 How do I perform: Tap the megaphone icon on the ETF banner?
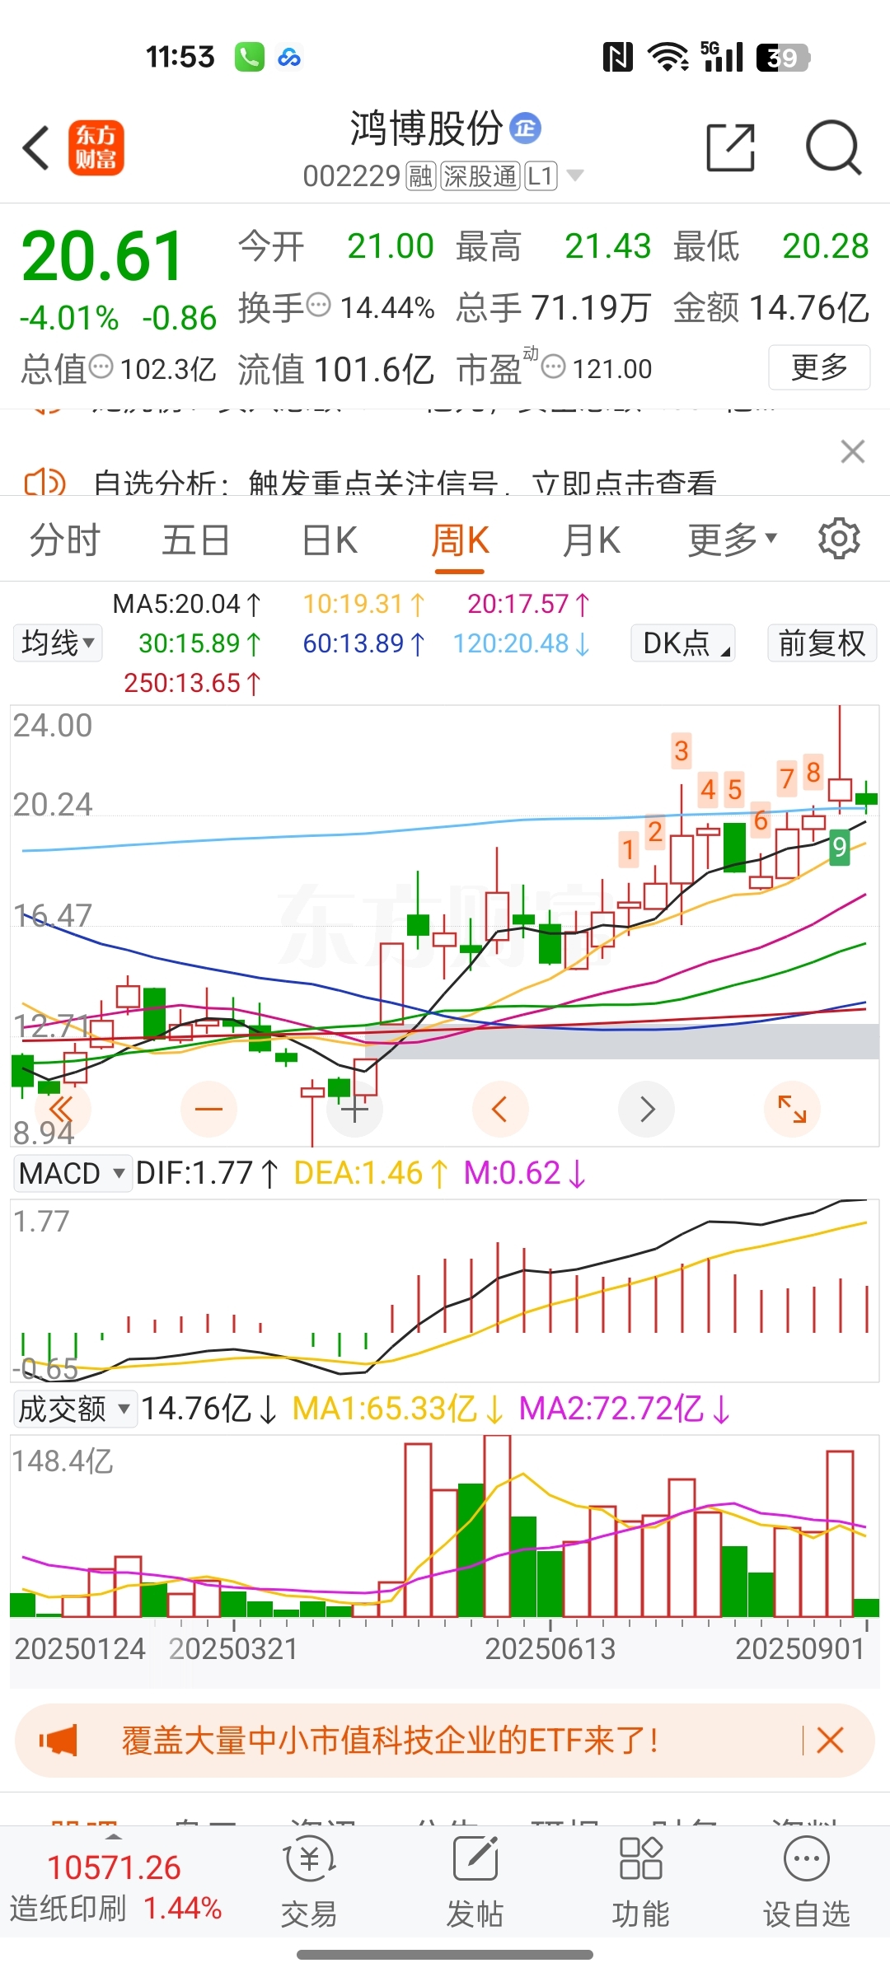(59, 1741)
